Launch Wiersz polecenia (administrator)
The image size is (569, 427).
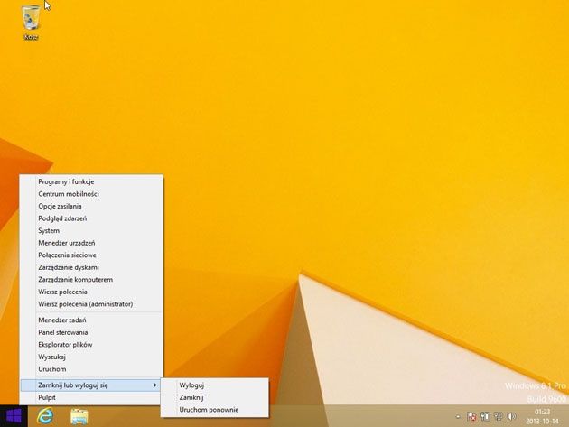[92, 304]
